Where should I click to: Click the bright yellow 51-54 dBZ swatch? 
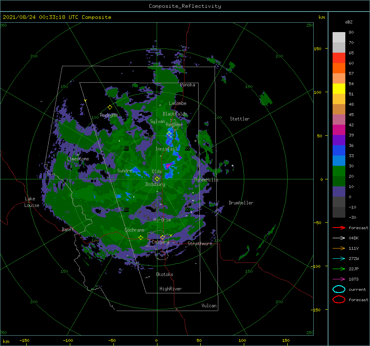click(x=339, y=89)
